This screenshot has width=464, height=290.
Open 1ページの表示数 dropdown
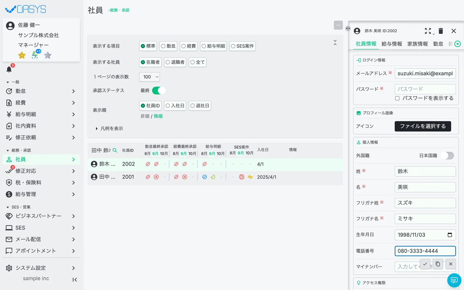click(150, 77)
